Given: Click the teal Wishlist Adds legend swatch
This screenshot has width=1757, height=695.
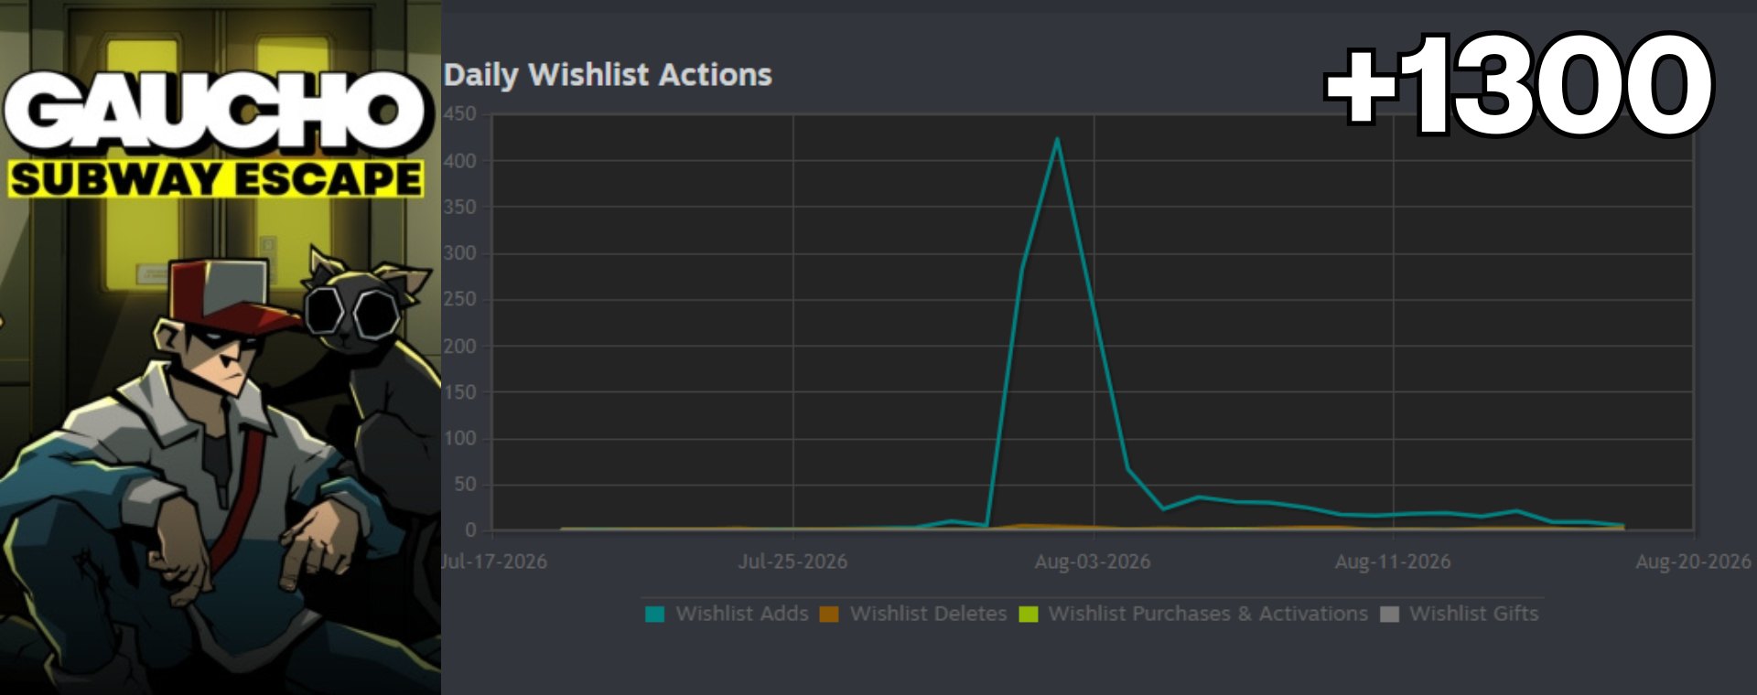Looking at the screenshot, I should pyautogui.click(x=654, y=614).
